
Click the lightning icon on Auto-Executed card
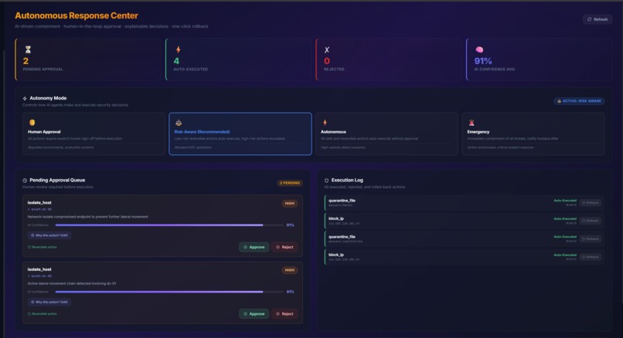coord(179,49)
